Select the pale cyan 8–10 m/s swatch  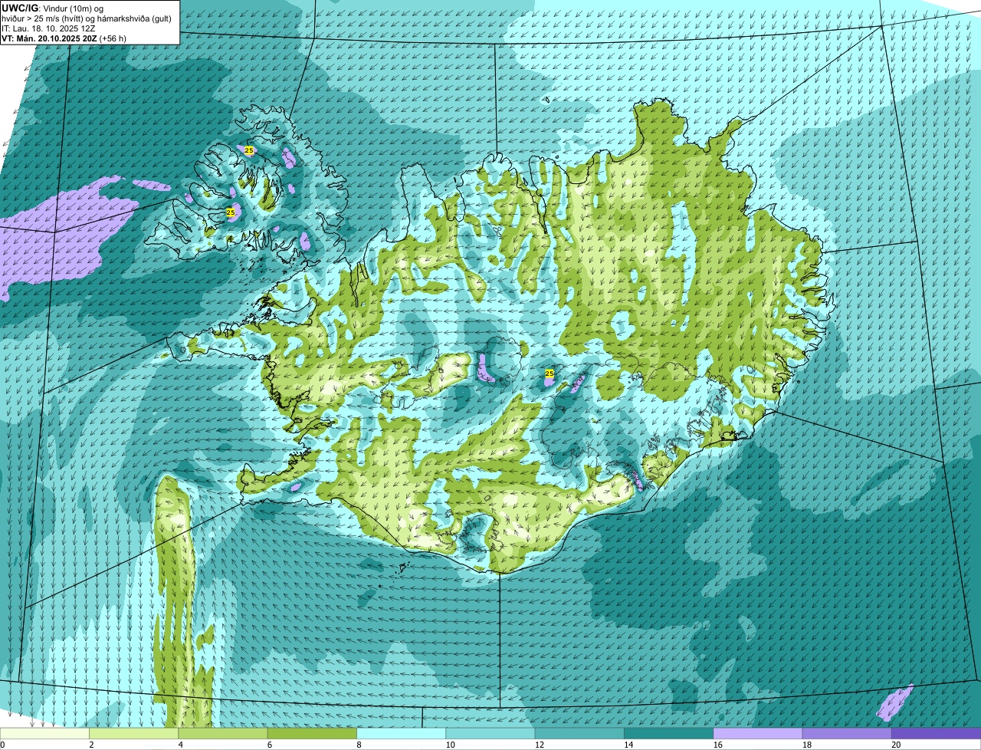click(x=401, y=733)
